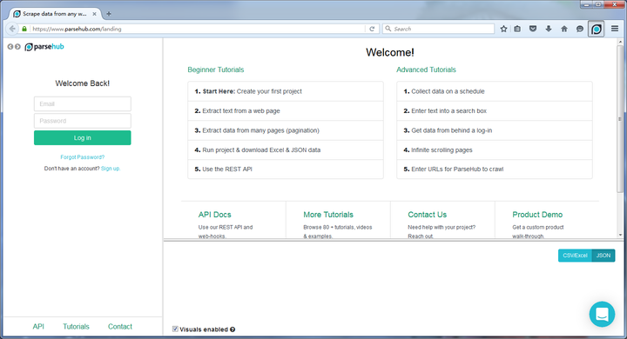The width and height of the screenshot is (627, 339).
Task: Focus the Email input field
Action: (x=83, y=103)
